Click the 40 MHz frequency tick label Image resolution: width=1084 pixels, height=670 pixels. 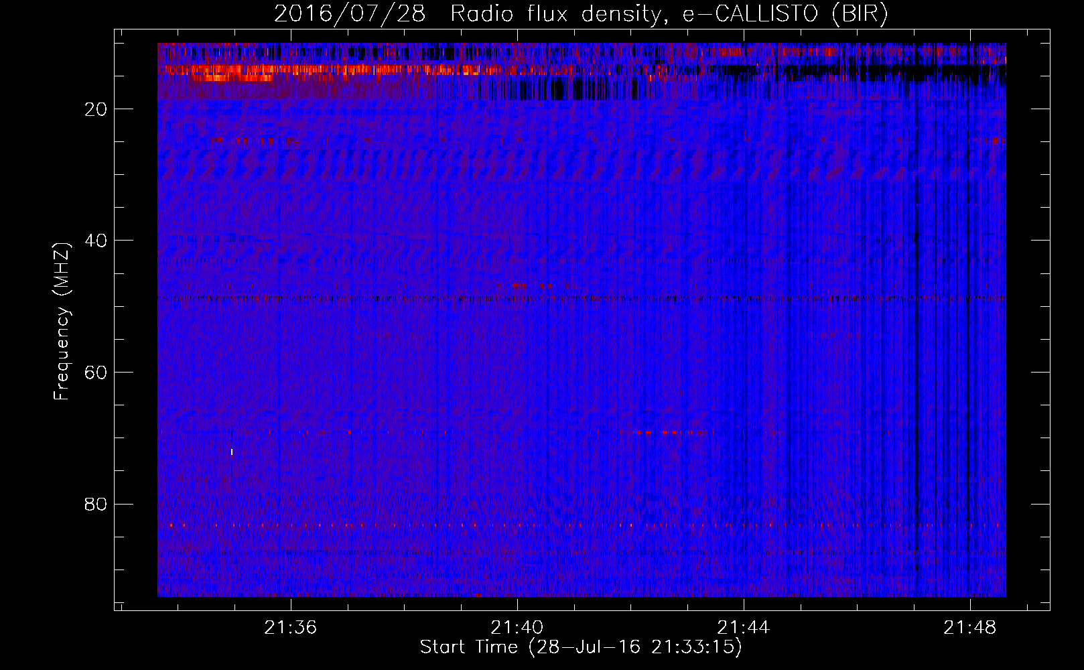coord(96,241)
